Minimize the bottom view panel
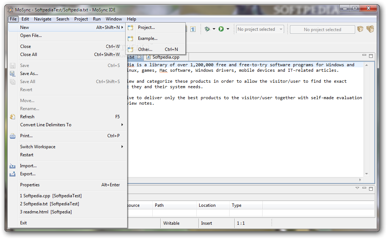387x239 pixels. (x=364, y=188)
